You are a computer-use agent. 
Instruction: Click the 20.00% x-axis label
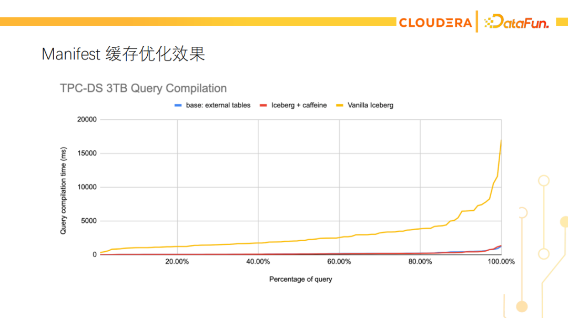tap(177, 261)
